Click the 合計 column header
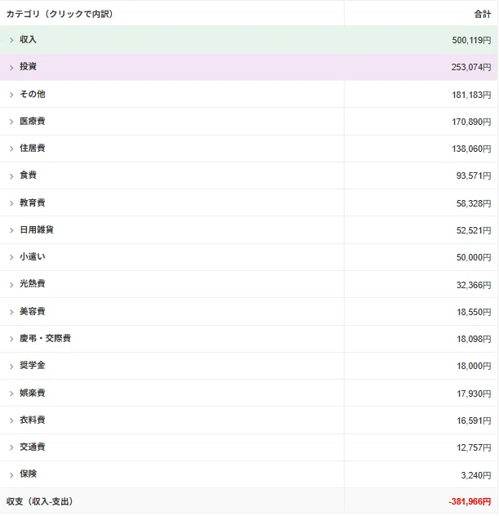This screenshot has height=516, width=499. pyautogui.click(x=483, y=14)
